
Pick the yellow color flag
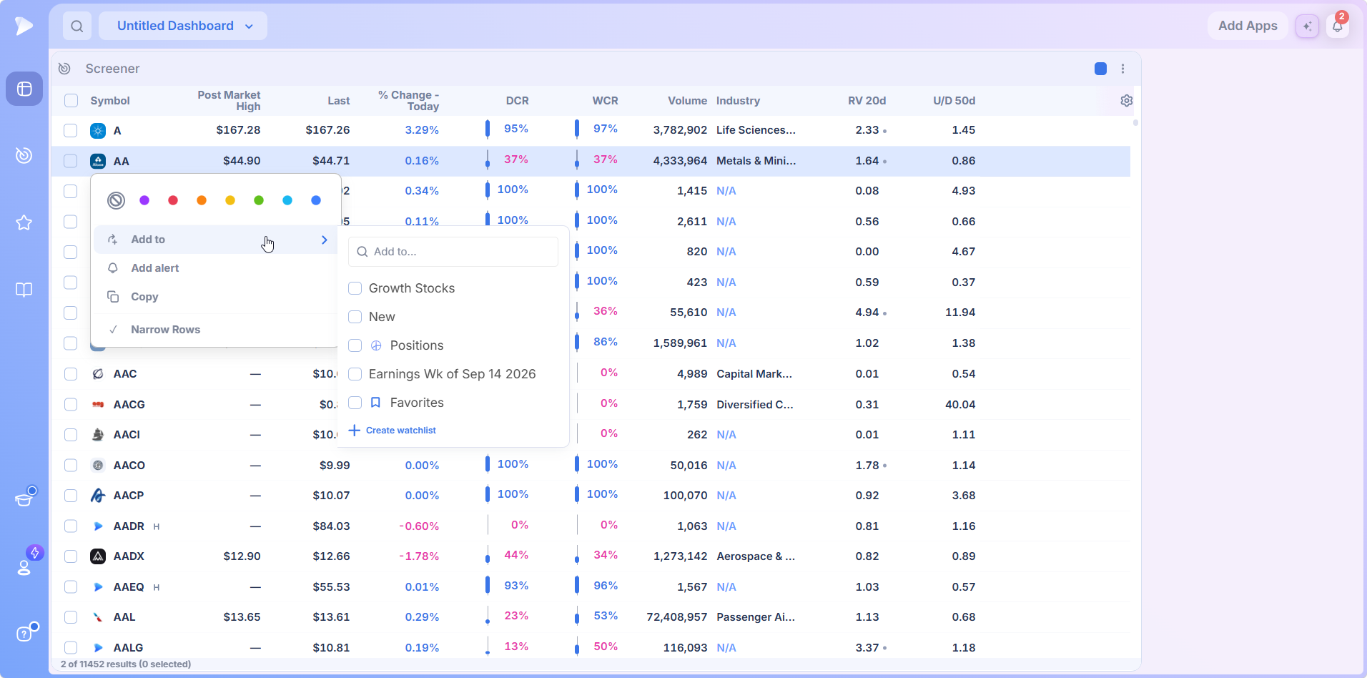point(230,200)
